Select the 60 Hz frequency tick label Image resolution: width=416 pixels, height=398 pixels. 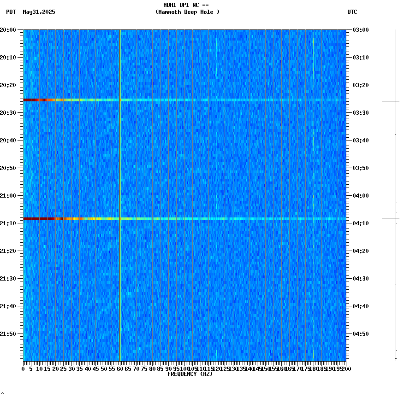click(120, 368)
